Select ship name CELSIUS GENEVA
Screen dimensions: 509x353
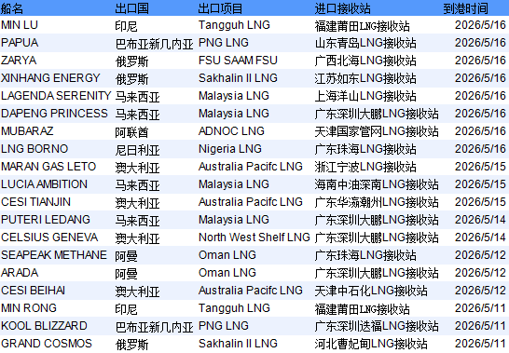coord(49,238)
